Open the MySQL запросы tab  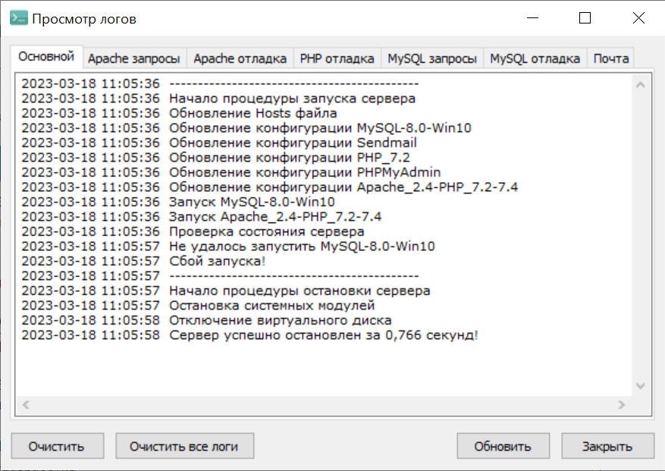pos(432,58)
